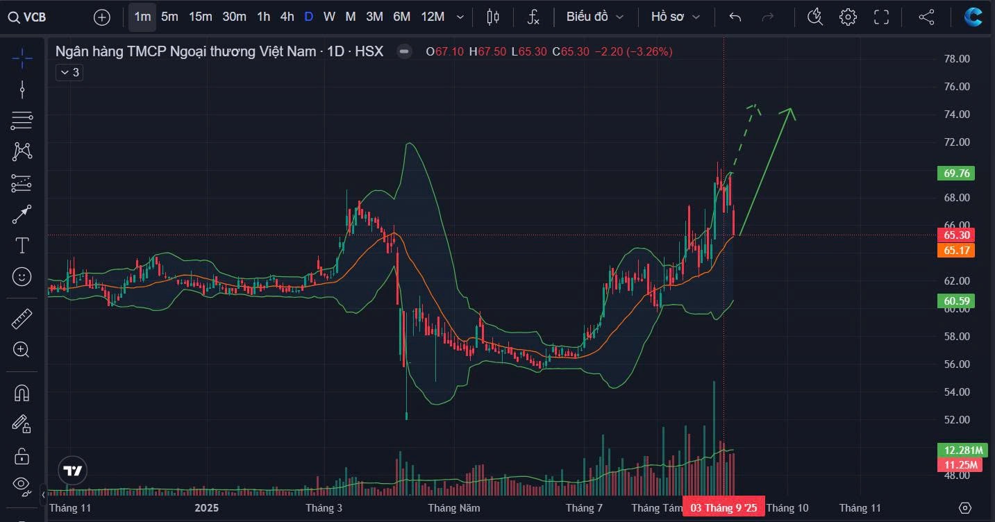Select the Fibonacci levels tool
Screen dimensions: 995x522
pos(22,121)
